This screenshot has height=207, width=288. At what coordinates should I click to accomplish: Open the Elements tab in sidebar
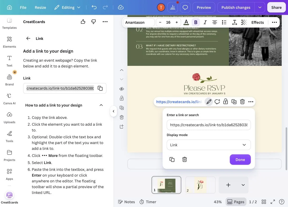9,42
